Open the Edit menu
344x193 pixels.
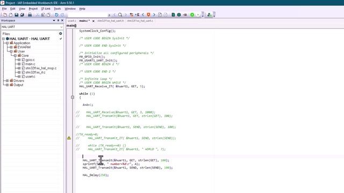(13, 9)
